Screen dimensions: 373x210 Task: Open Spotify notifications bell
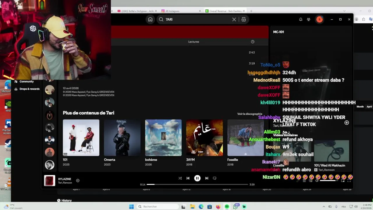[300, 19]
